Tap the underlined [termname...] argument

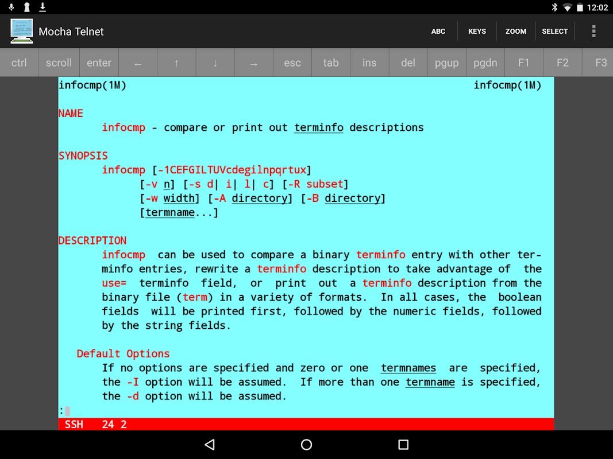179,212
